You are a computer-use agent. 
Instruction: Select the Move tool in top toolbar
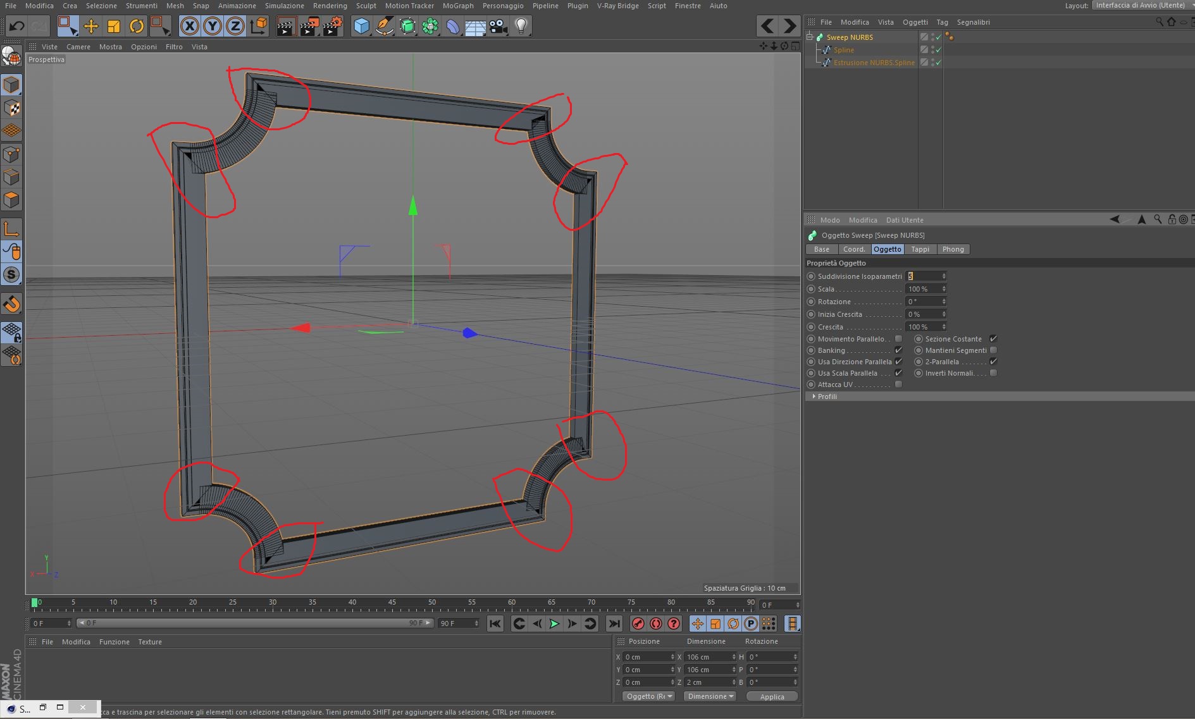click(x=91, y=26)
